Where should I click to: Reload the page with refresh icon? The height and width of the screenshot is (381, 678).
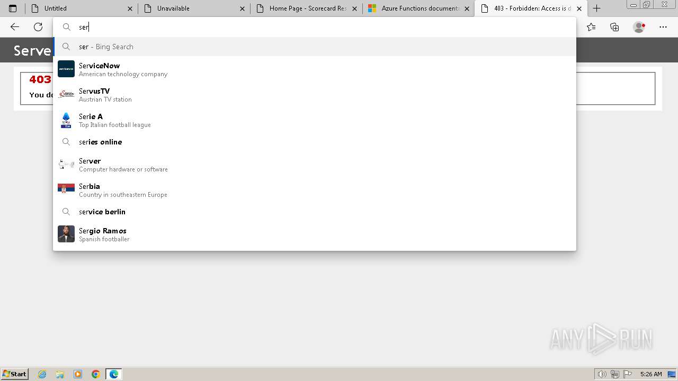(38, 27)
